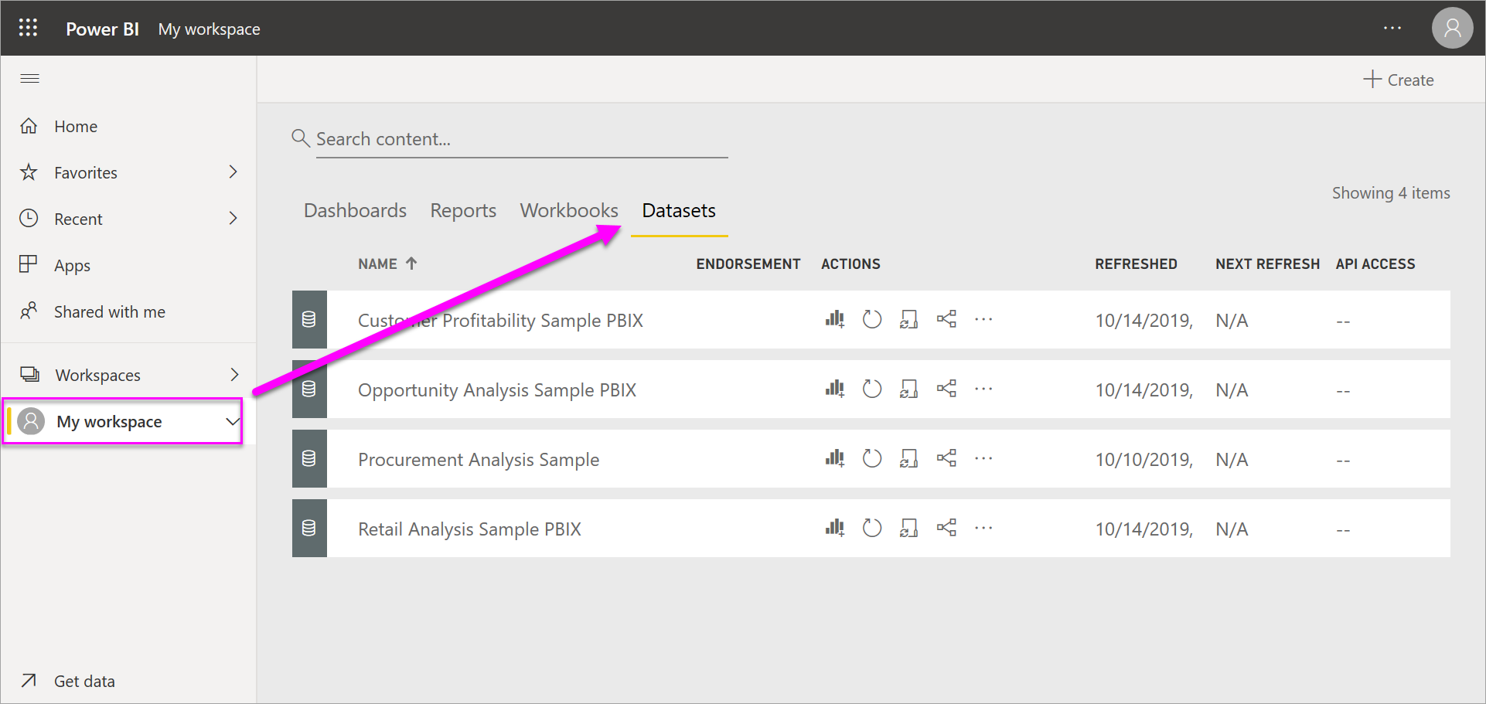The width and height of the screenshot is (1486, 704).
Task: Sort by NAME column arrow
Action: pyautogui.click(x=411, y=264)
